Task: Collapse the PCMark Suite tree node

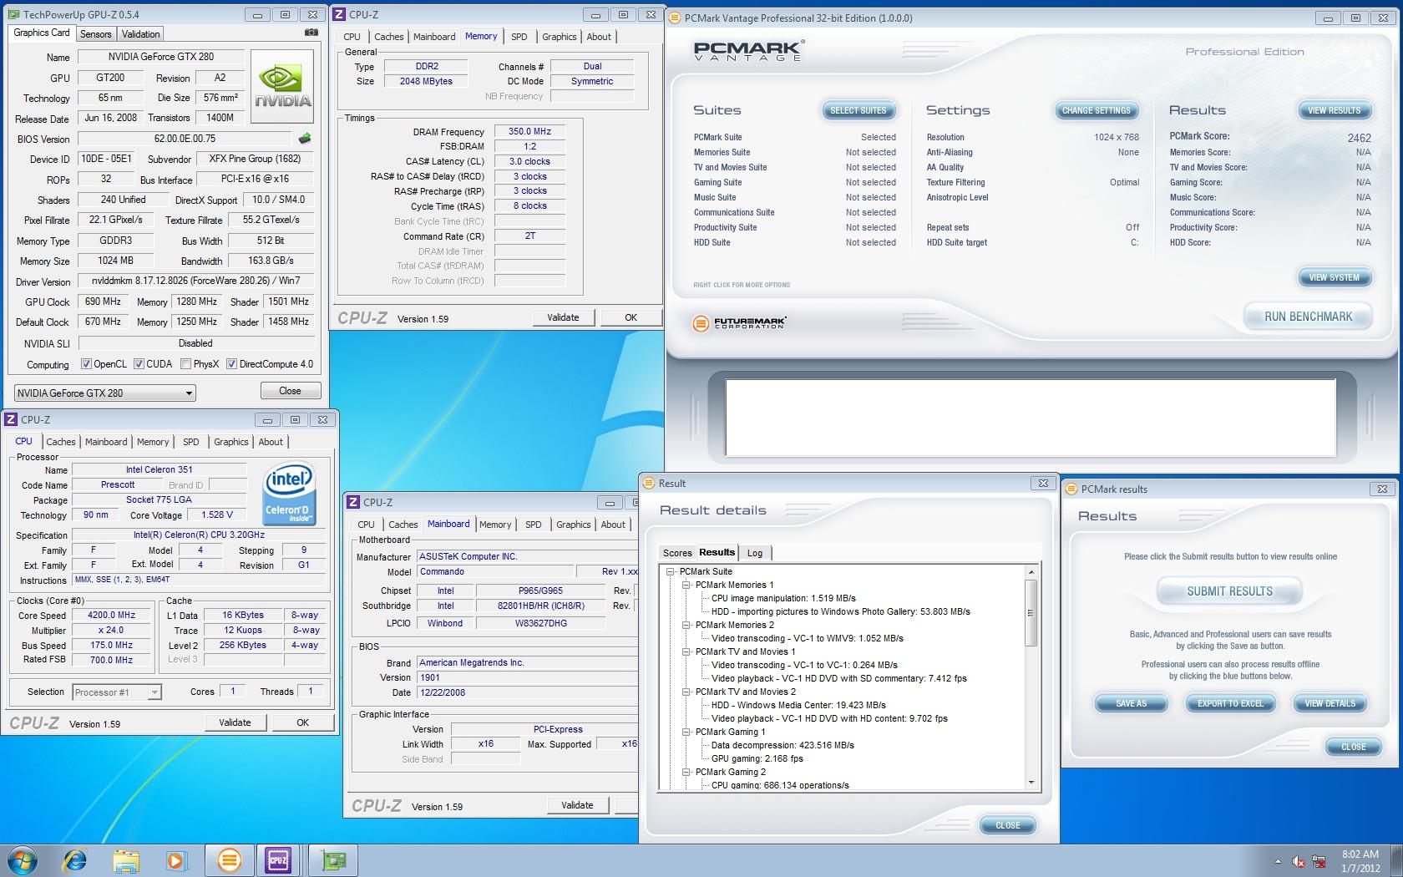Action: pos(670,571)
